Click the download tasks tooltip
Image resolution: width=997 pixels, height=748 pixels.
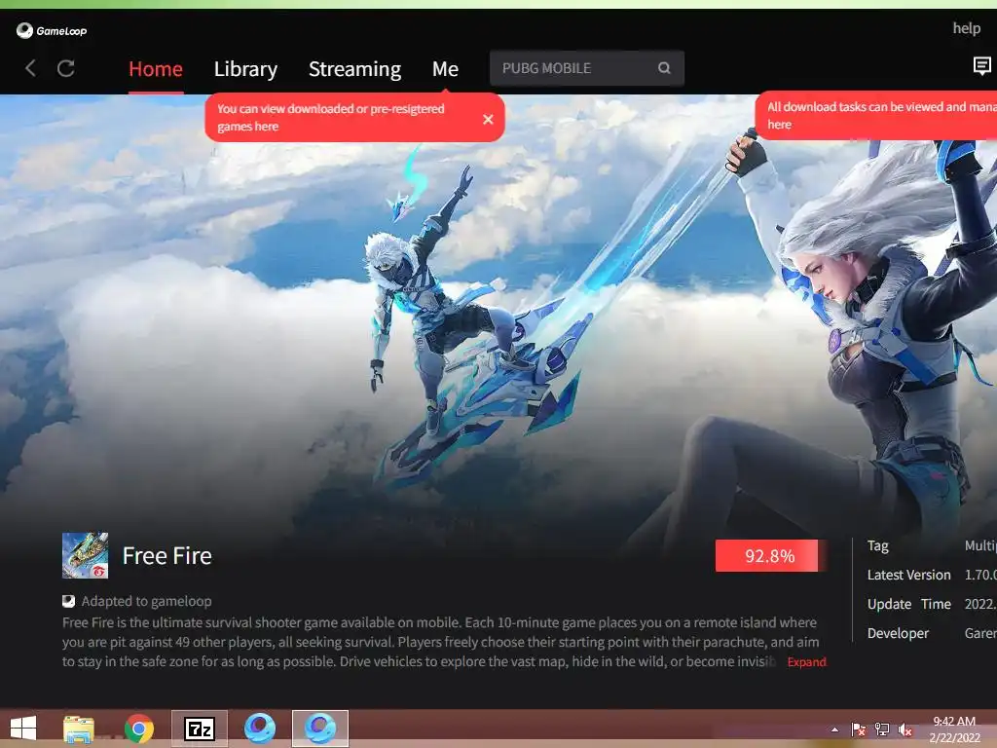click(876, 116)
